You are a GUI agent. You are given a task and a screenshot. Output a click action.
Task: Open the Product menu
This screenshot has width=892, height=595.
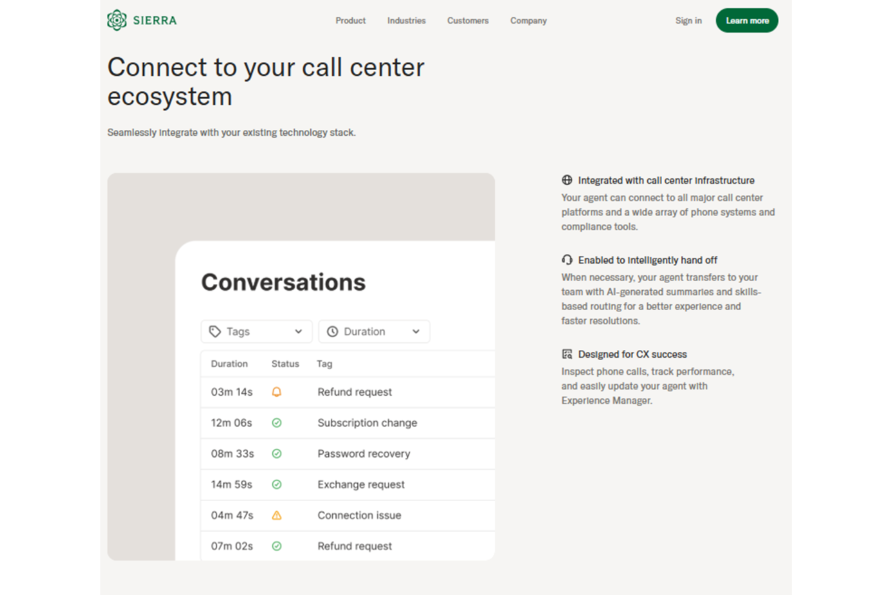click(350, 20)
